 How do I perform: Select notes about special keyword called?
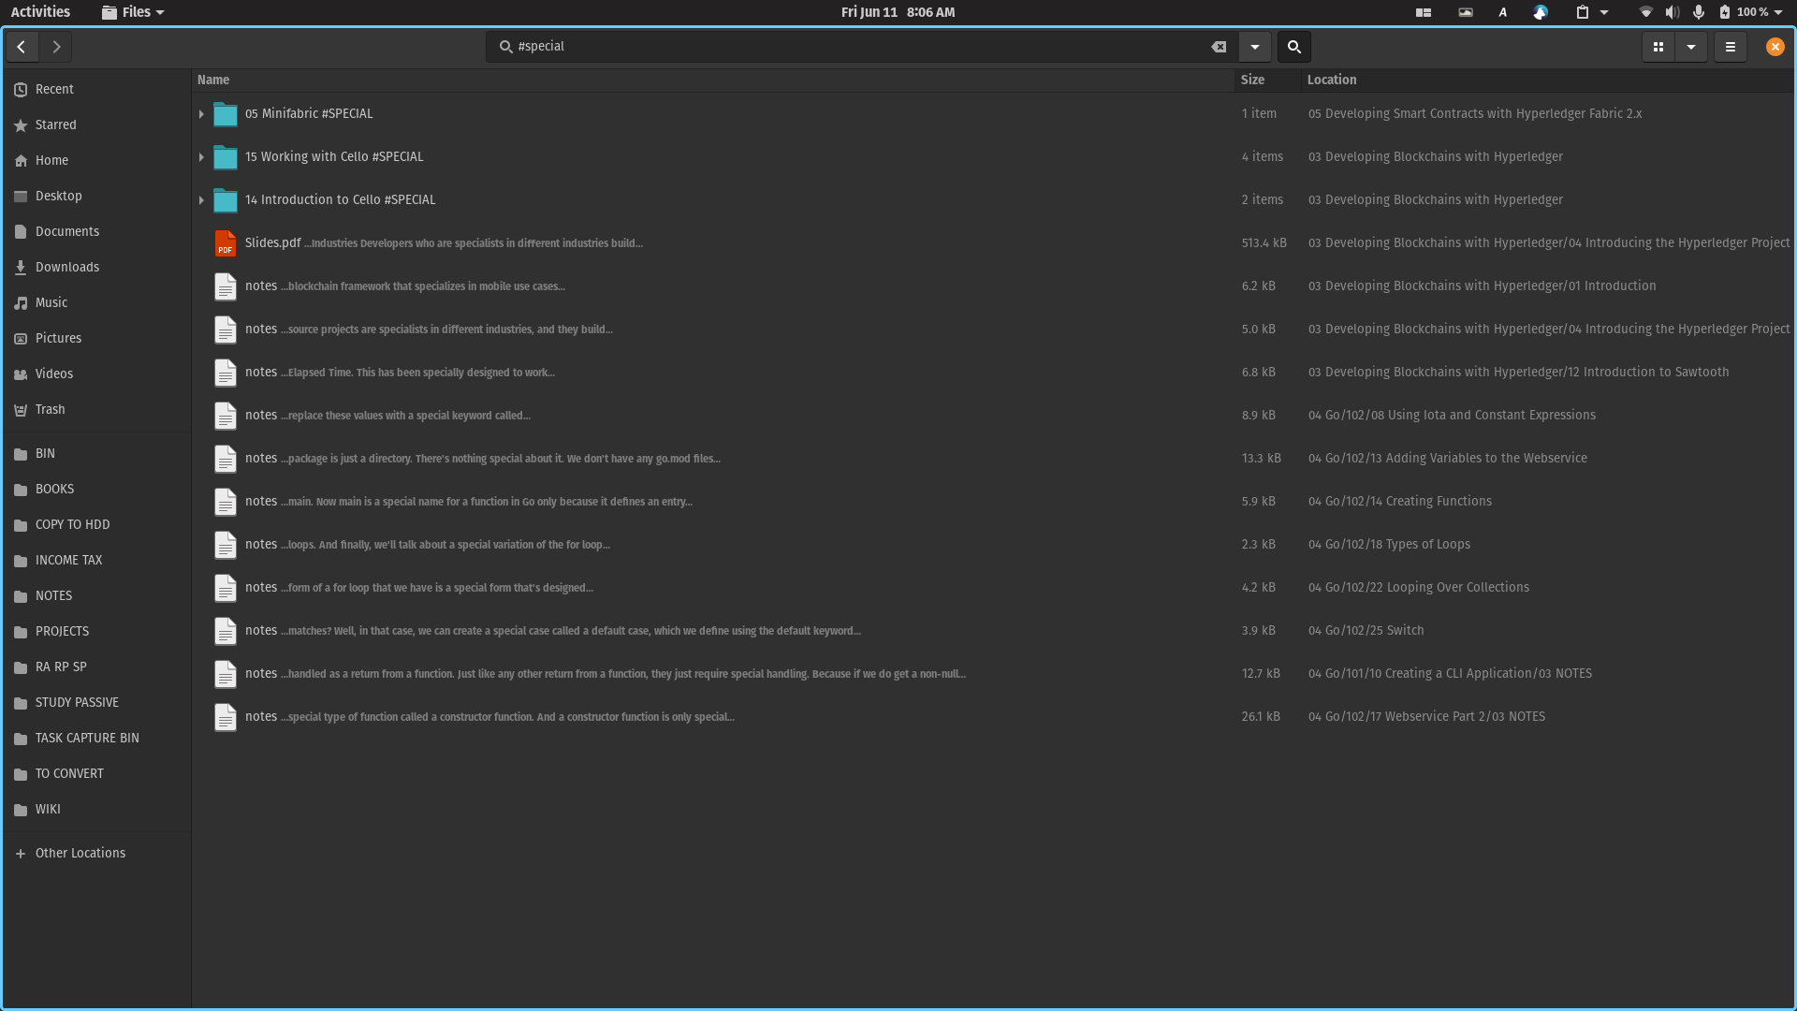click(993, 416)
